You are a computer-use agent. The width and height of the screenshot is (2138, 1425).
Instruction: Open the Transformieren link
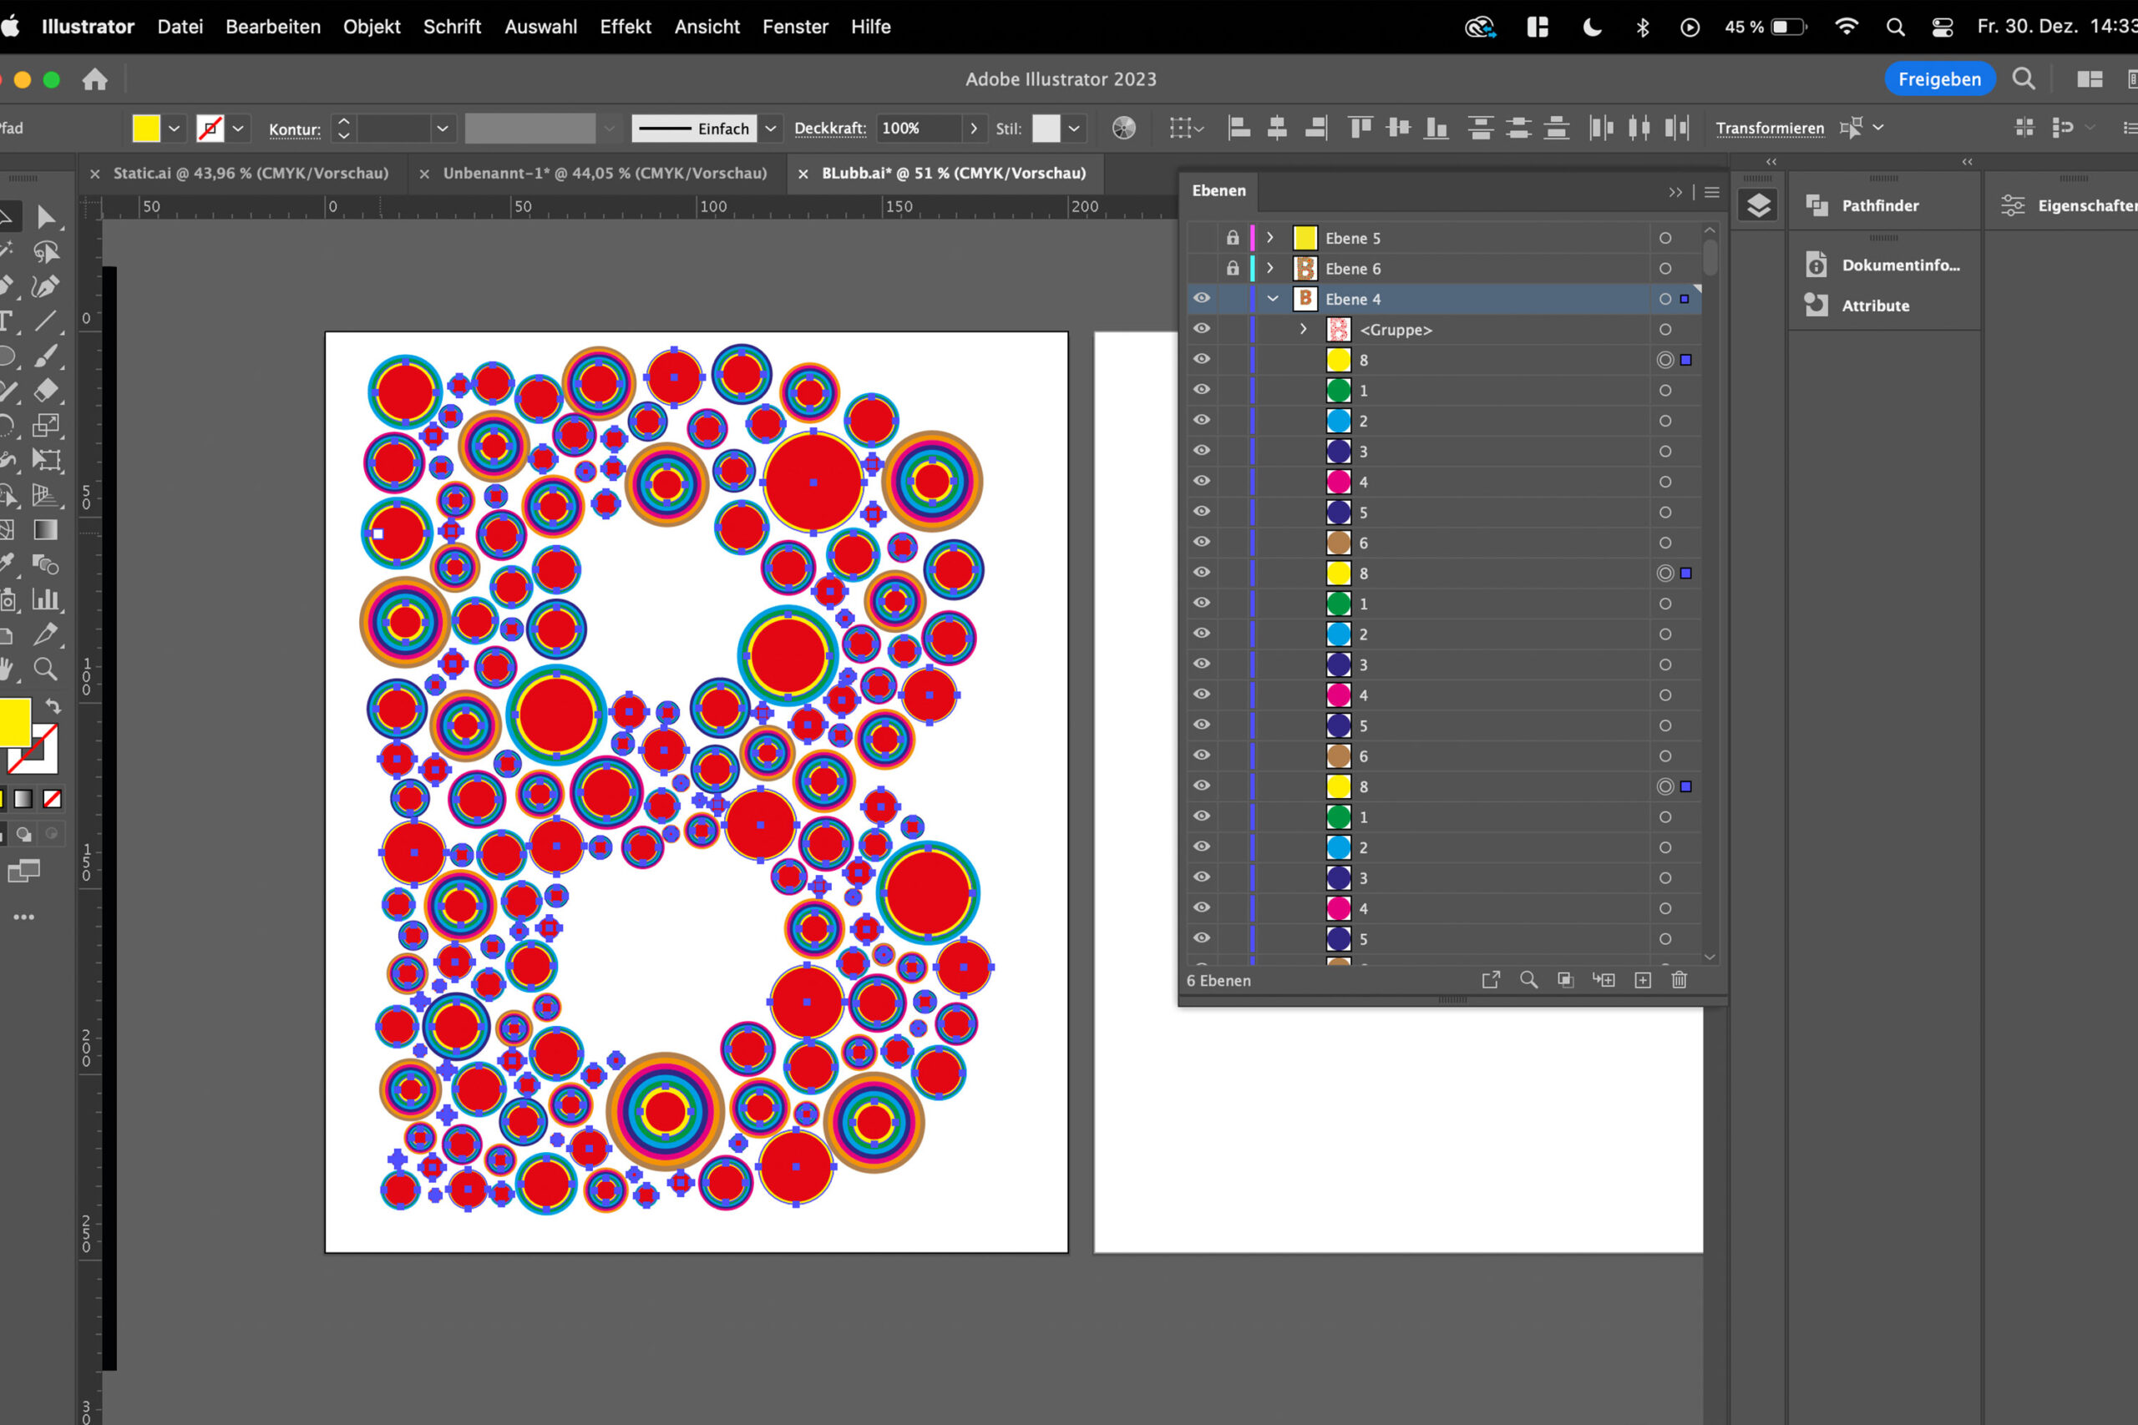point(1769,128)
